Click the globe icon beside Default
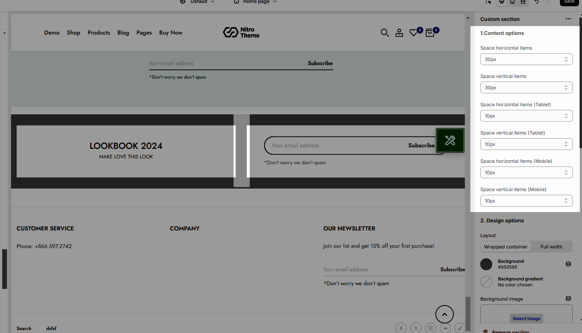 pos(183,2)
